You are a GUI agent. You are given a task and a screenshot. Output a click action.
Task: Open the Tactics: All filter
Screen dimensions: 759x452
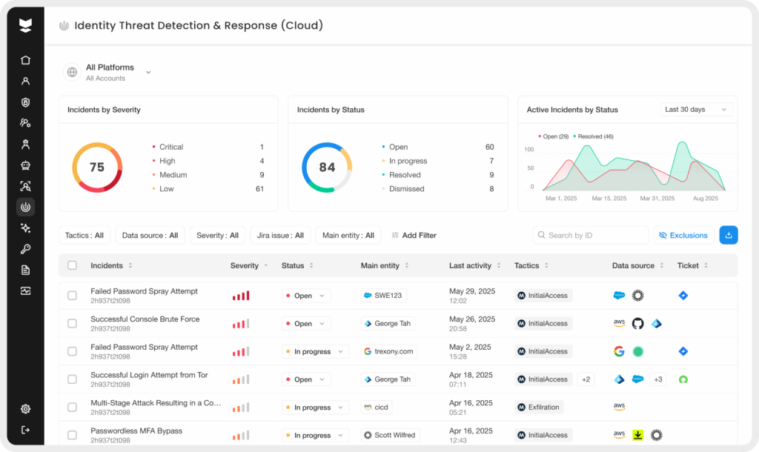click(84, 236)
